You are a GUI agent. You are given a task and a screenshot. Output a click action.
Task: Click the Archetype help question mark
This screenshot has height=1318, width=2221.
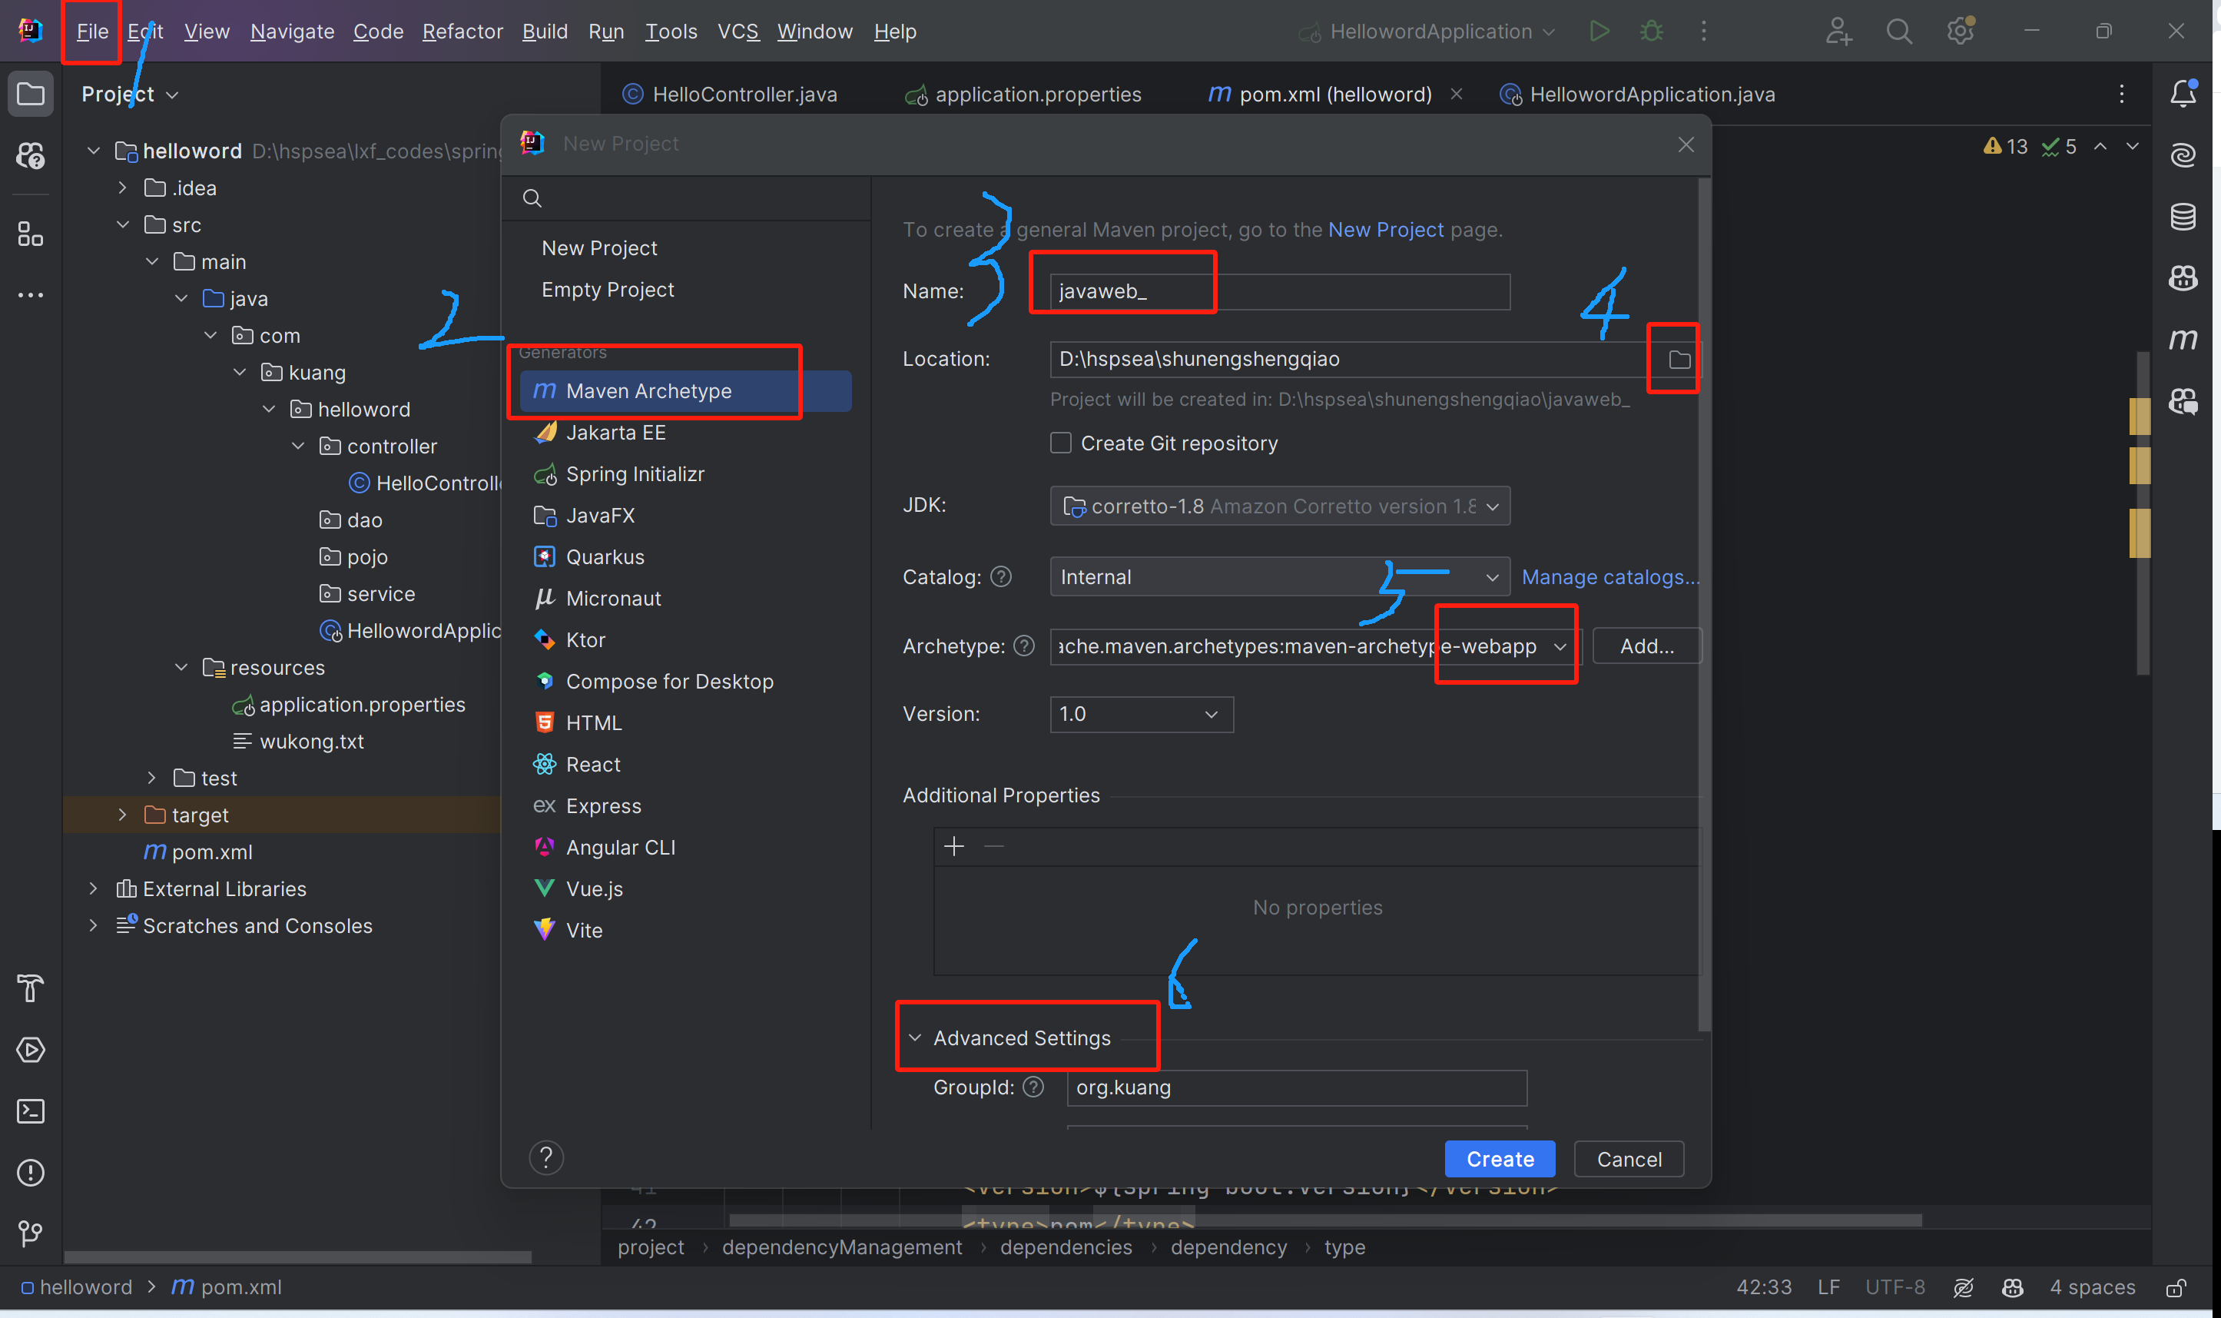(1023, 646)
